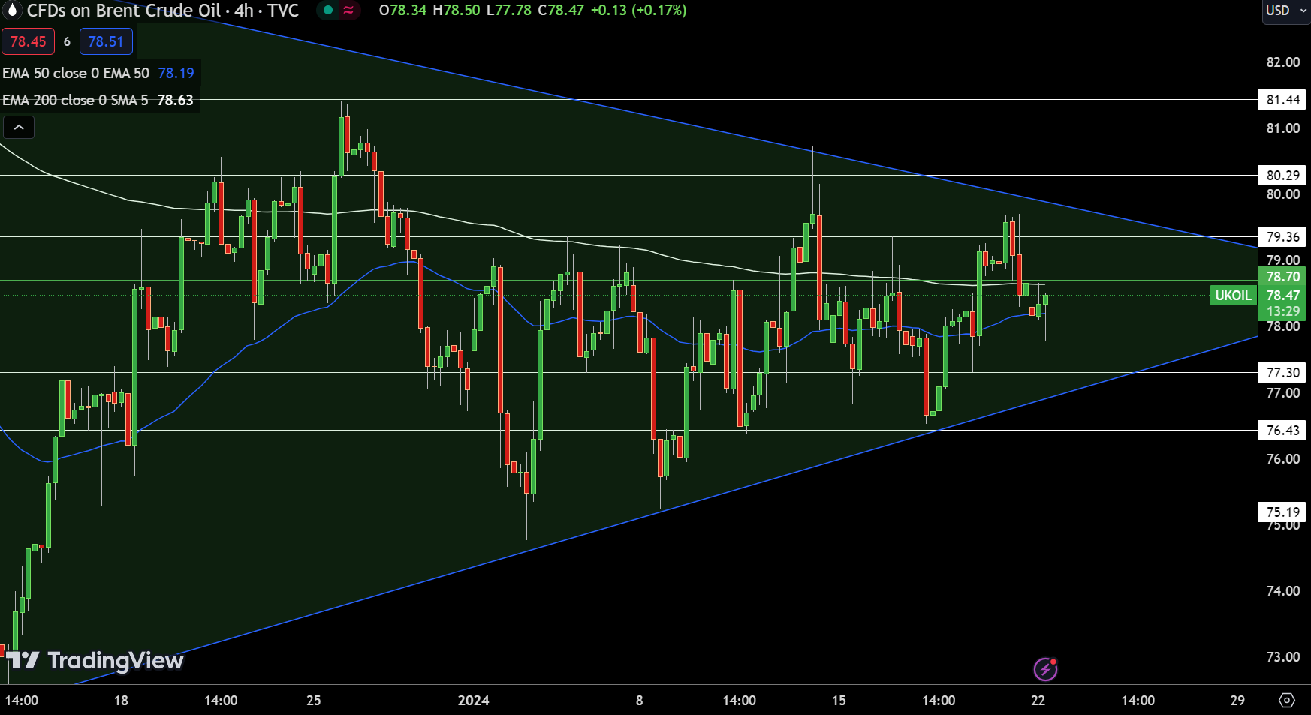Click the sell price 78.45 button
Image resolution: width=1311 pixels, height=715 pixels.
(x=29, y=41)
